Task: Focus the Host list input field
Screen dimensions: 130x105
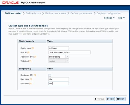Action: pyautogui.click(x=69, y=52)
